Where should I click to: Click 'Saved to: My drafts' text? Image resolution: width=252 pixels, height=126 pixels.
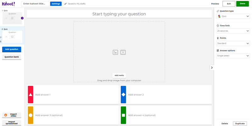point(77,4)
